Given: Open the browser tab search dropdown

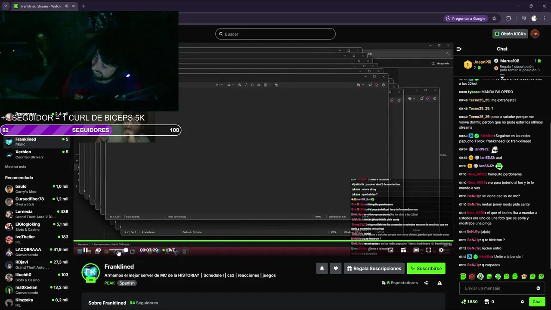Looking at the screenshot, I should pyautogui.click(x=5, y=6).
